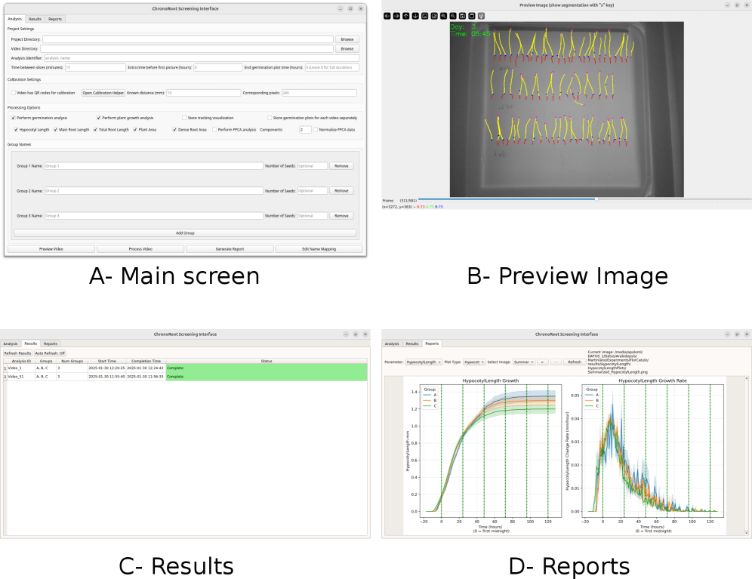The height and width of the screenshot is (579, 752).
Task: Uncheck the Plant Area checkbox
Action: [x=135, y=130]
